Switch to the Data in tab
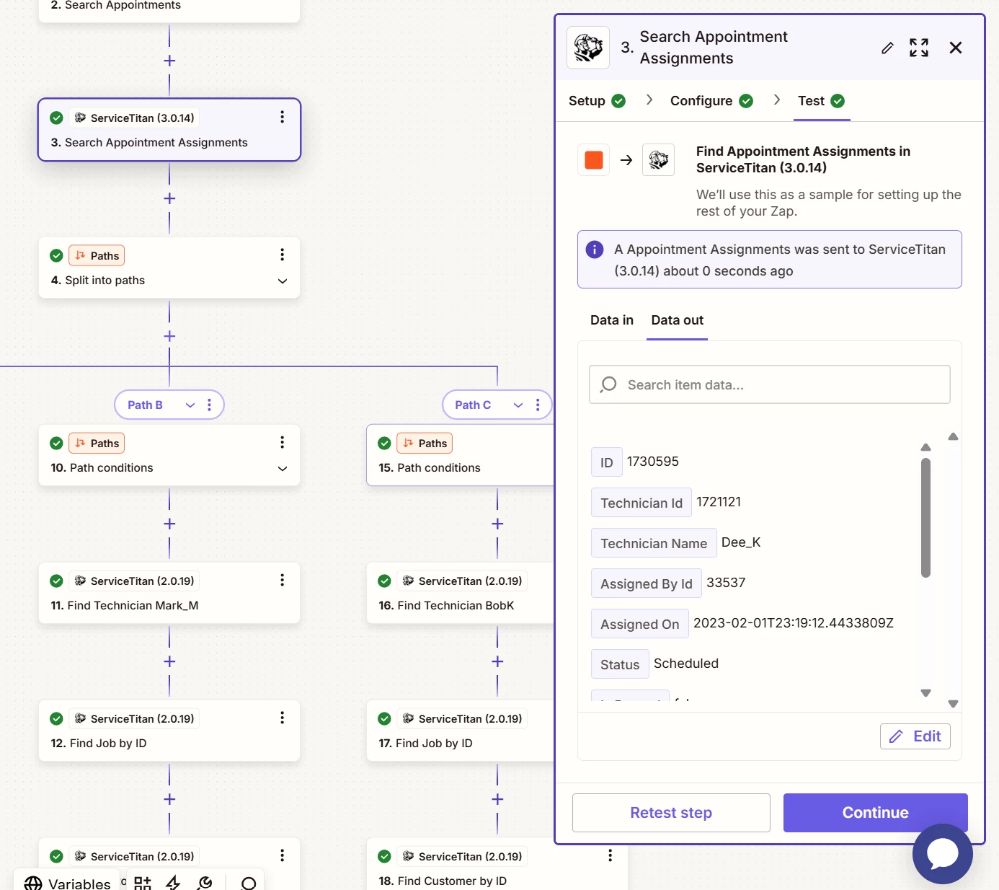This screenshot has height=890, width=999. point(612,320)
